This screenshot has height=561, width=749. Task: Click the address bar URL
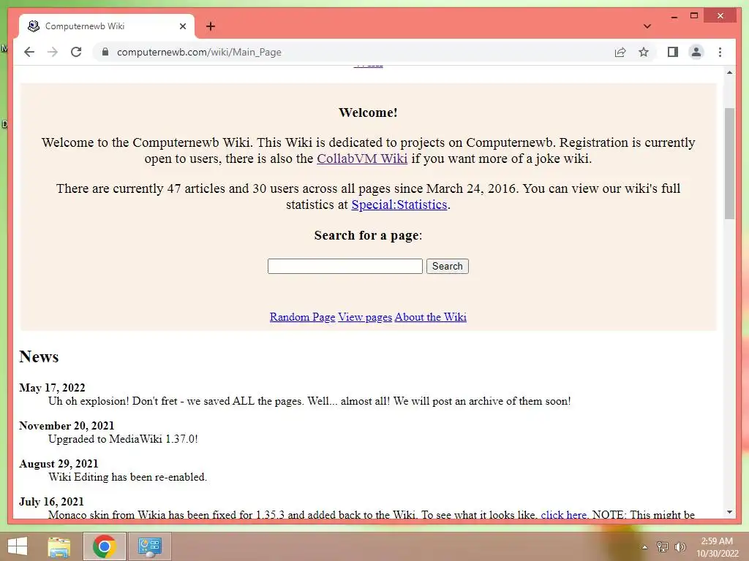pos(199,52)
